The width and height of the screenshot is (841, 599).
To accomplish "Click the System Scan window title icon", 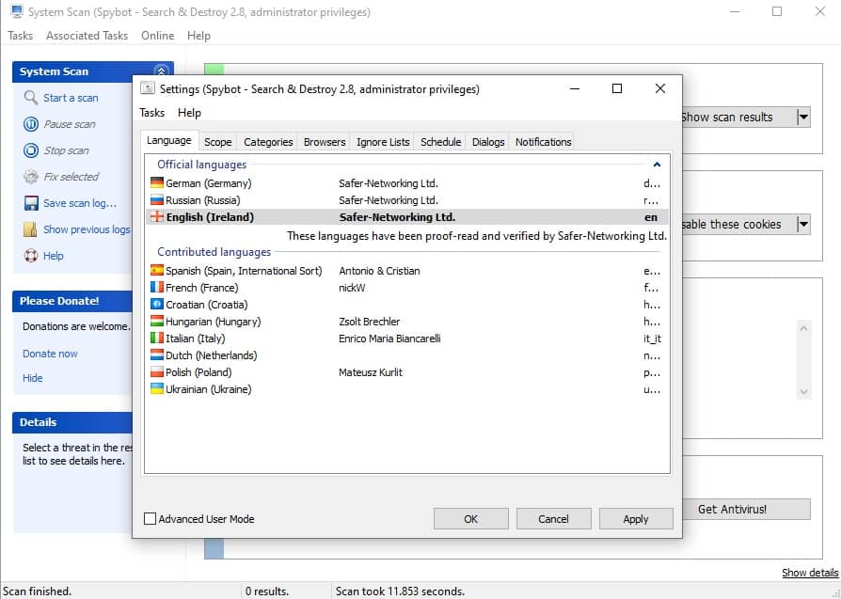I will click(x=17, y=11).
